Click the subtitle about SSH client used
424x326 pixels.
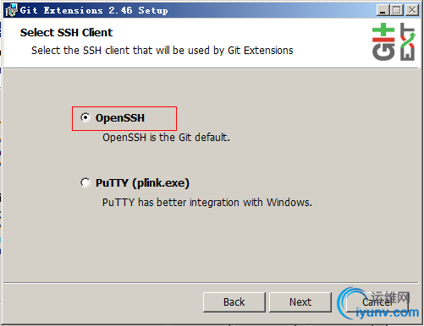(162, 51)
